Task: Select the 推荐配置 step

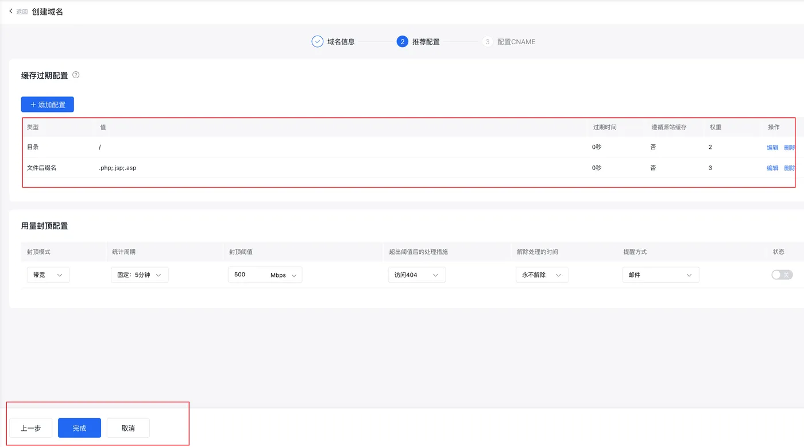Action: [x=418, y=41]
